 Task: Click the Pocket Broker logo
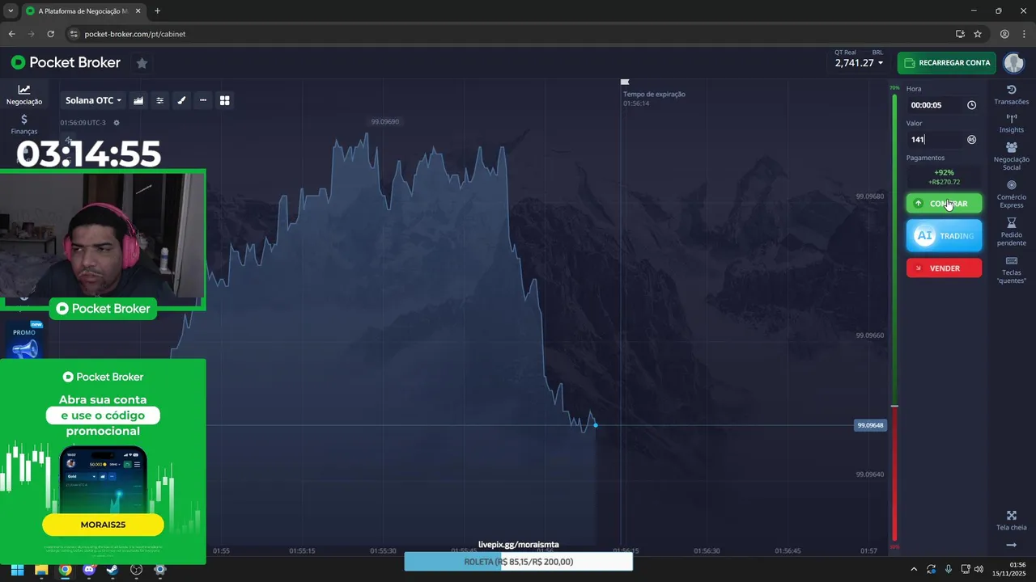coord(66,62)
